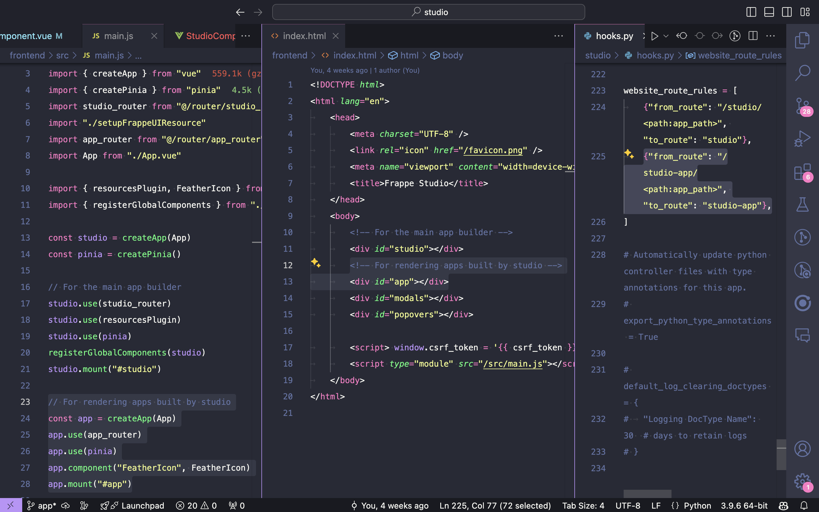
Task: Expand the 'src' breadcrumb in main.js path
Action: click(62, 56)
